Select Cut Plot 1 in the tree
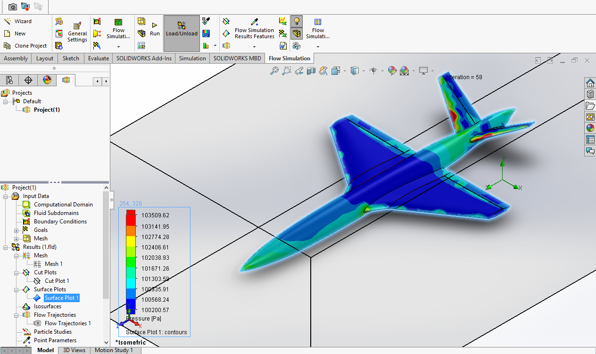This screenshot has width=596, height=354. tap(57, 281)
